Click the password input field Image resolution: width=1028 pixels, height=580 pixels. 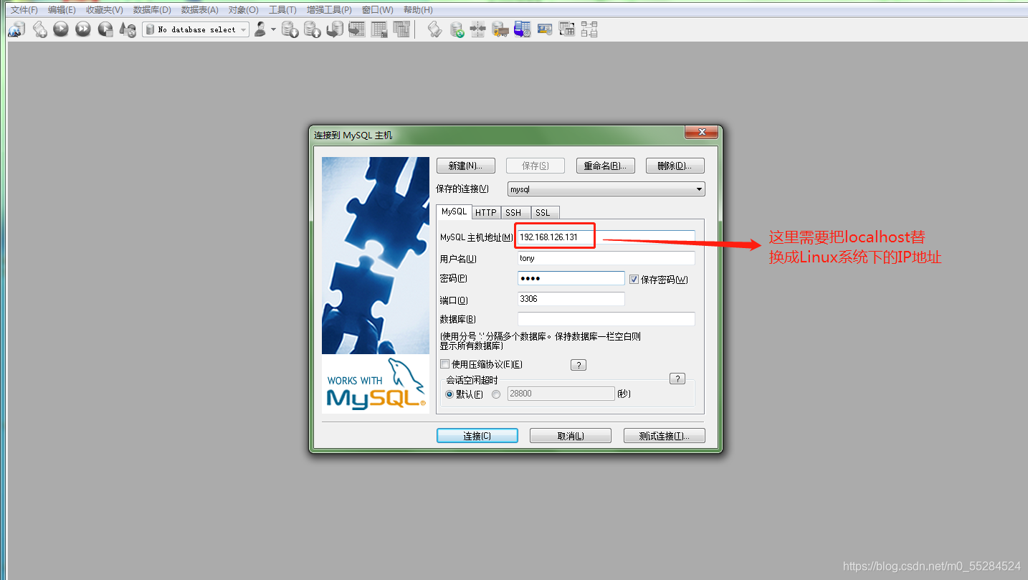point(571,278)
